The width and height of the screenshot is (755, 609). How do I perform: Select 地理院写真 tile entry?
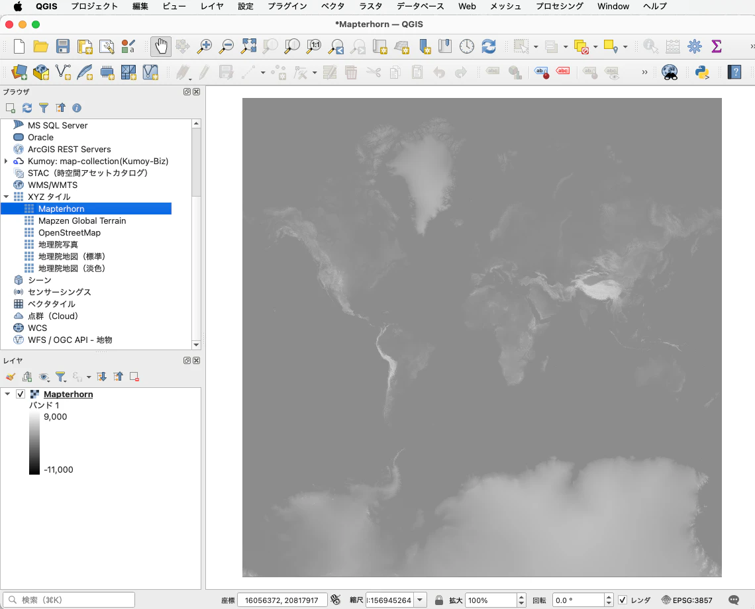[58, 244]
